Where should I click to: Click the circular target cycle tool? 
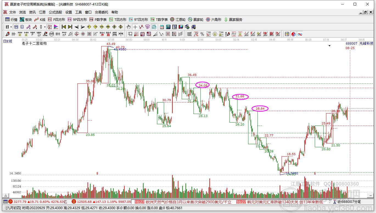click(x=77, y=34)
